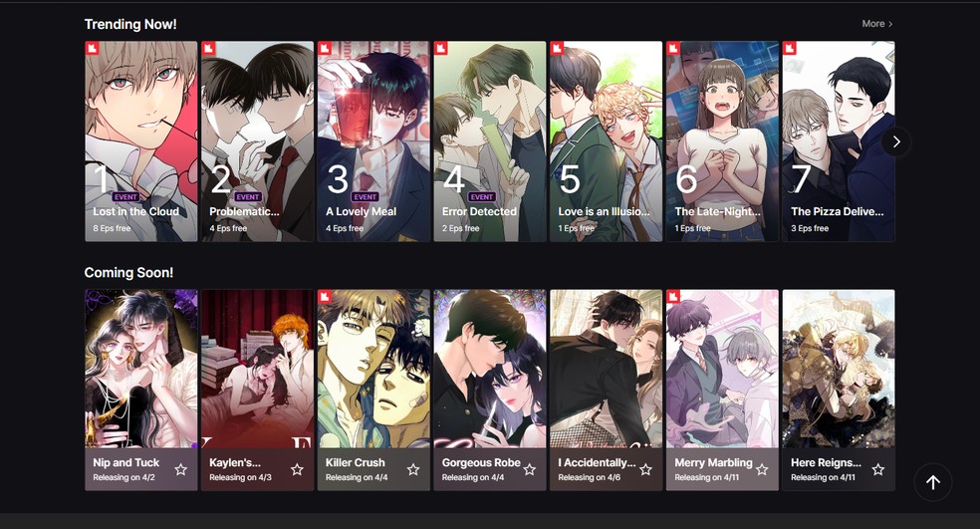Open Problematic... trending title
980x529 pixels.
point(258,141)
